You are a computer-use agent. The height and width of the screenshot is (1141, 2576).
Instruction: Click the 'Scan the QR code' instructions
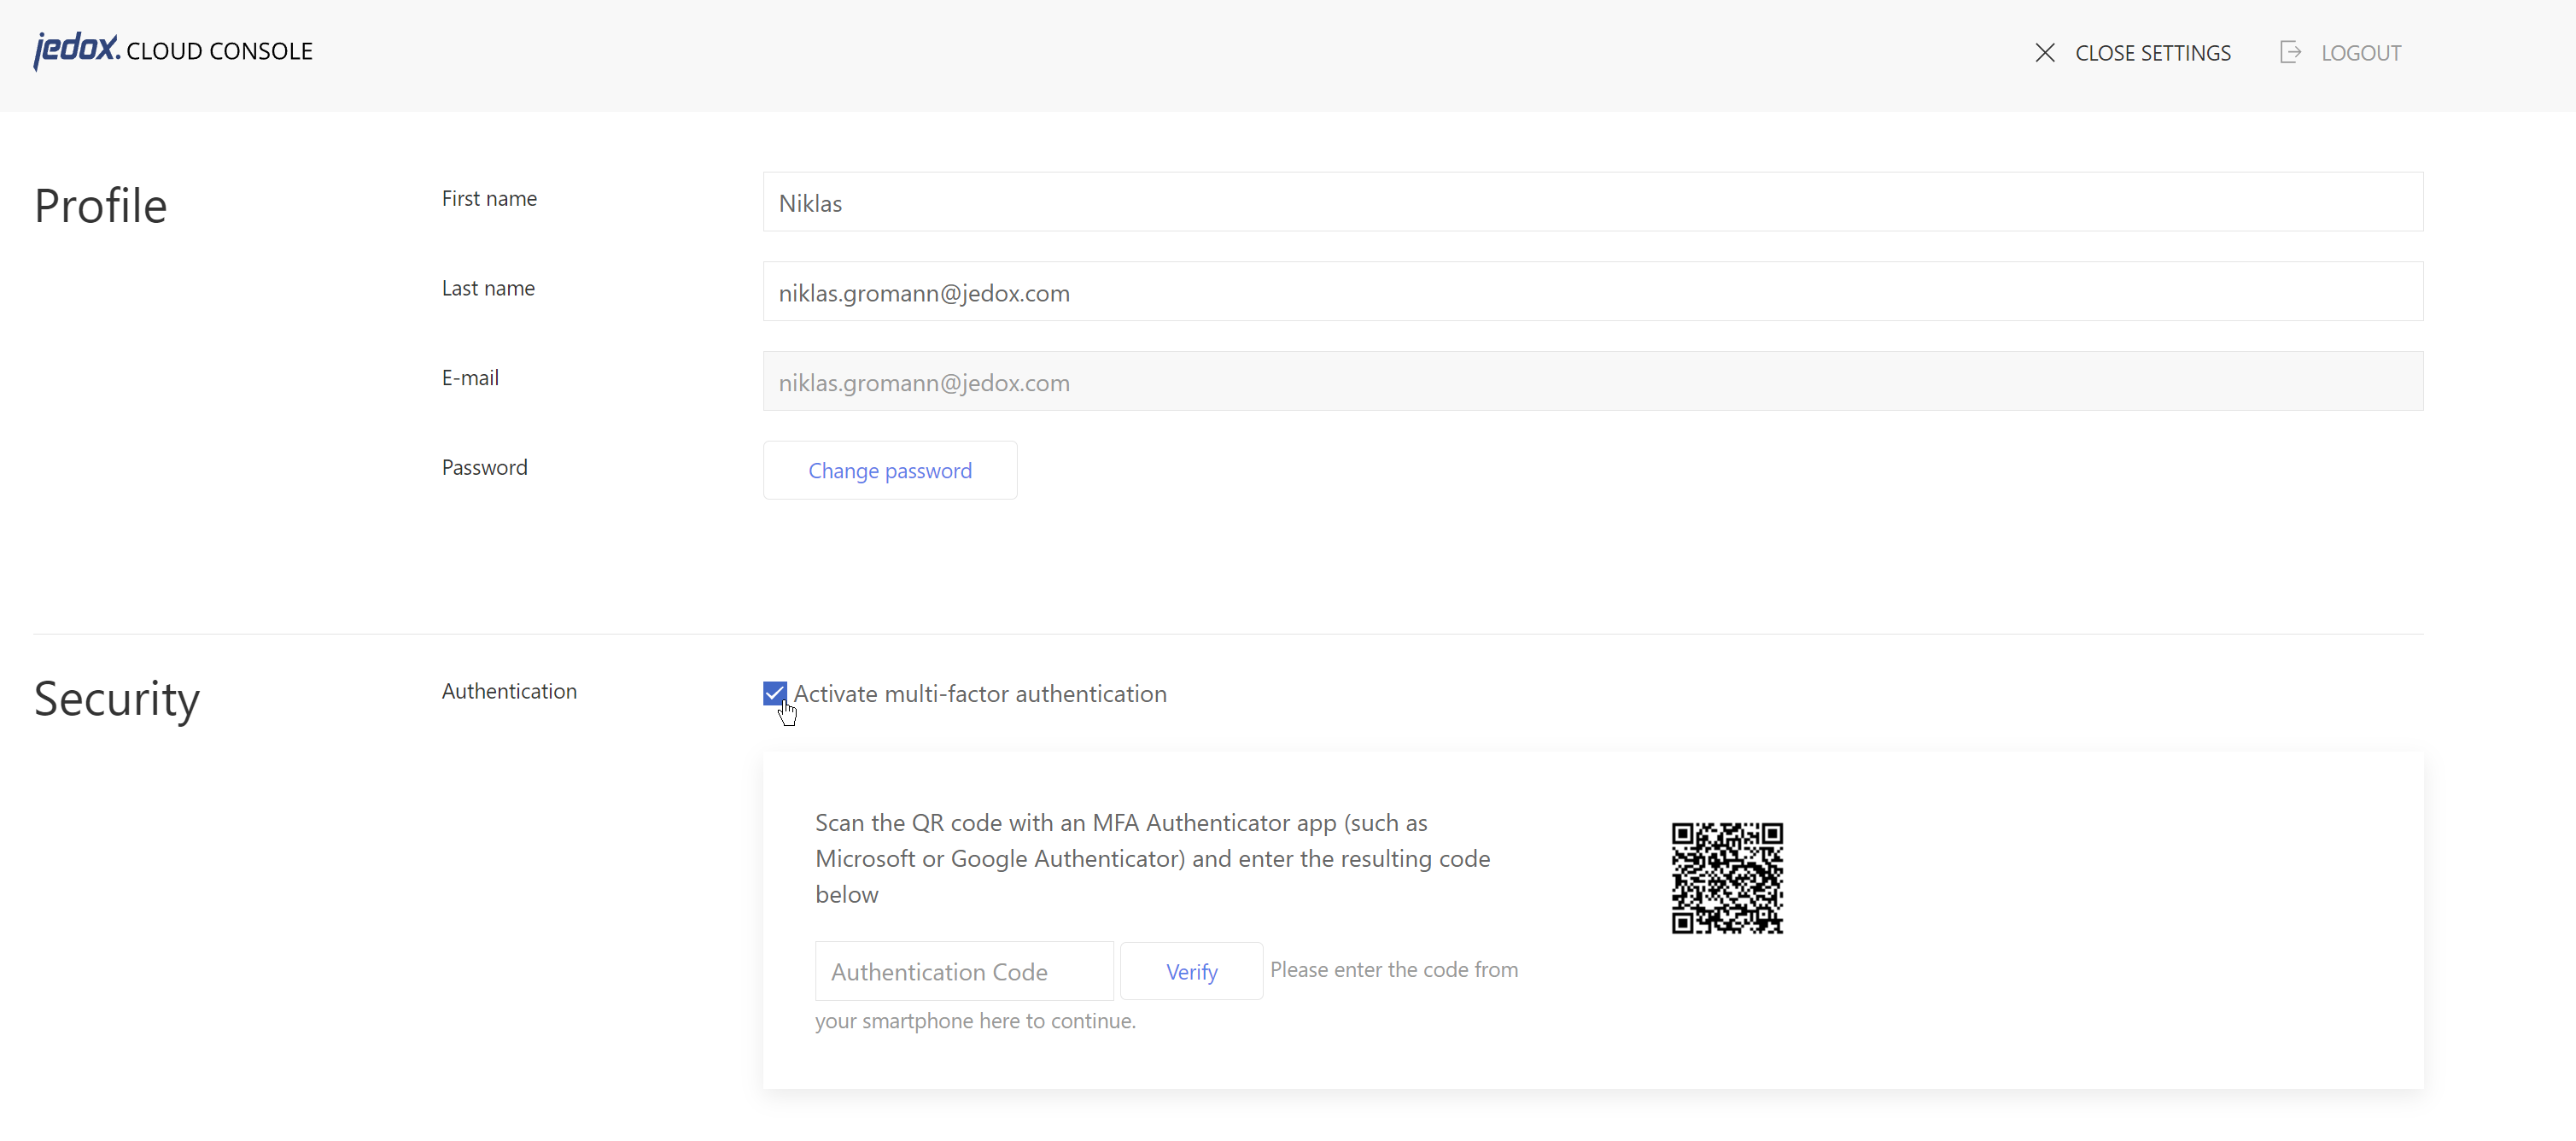click(1152, 859)
